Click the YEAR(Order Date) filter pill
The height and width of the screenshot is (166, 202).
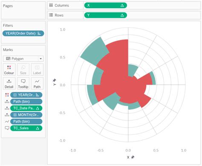23,33
